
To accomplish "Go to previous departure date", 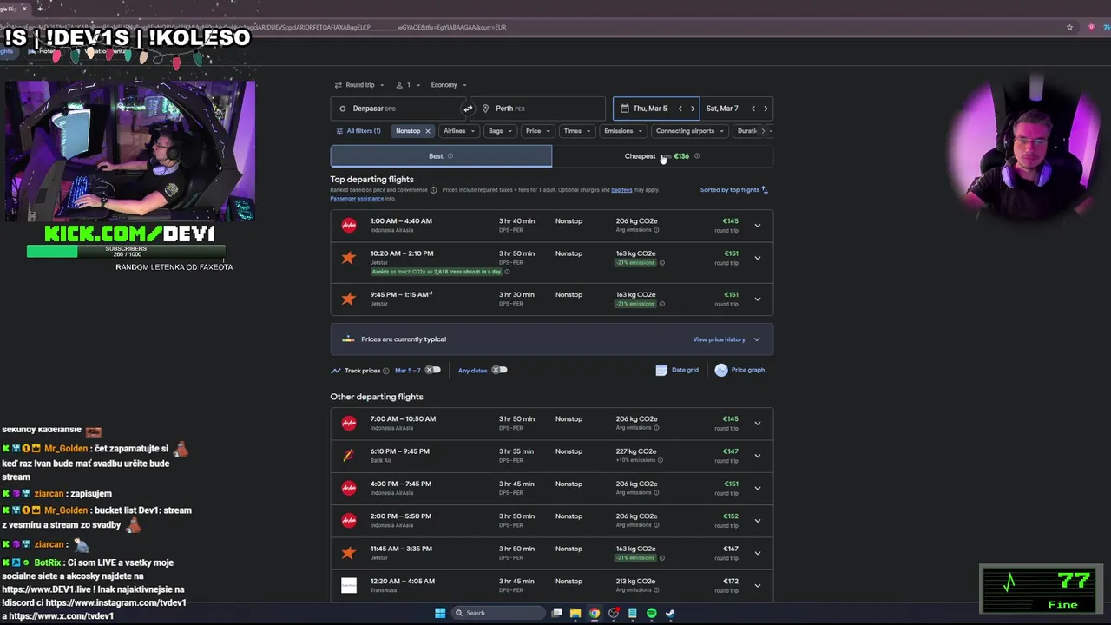I will 680,109.
